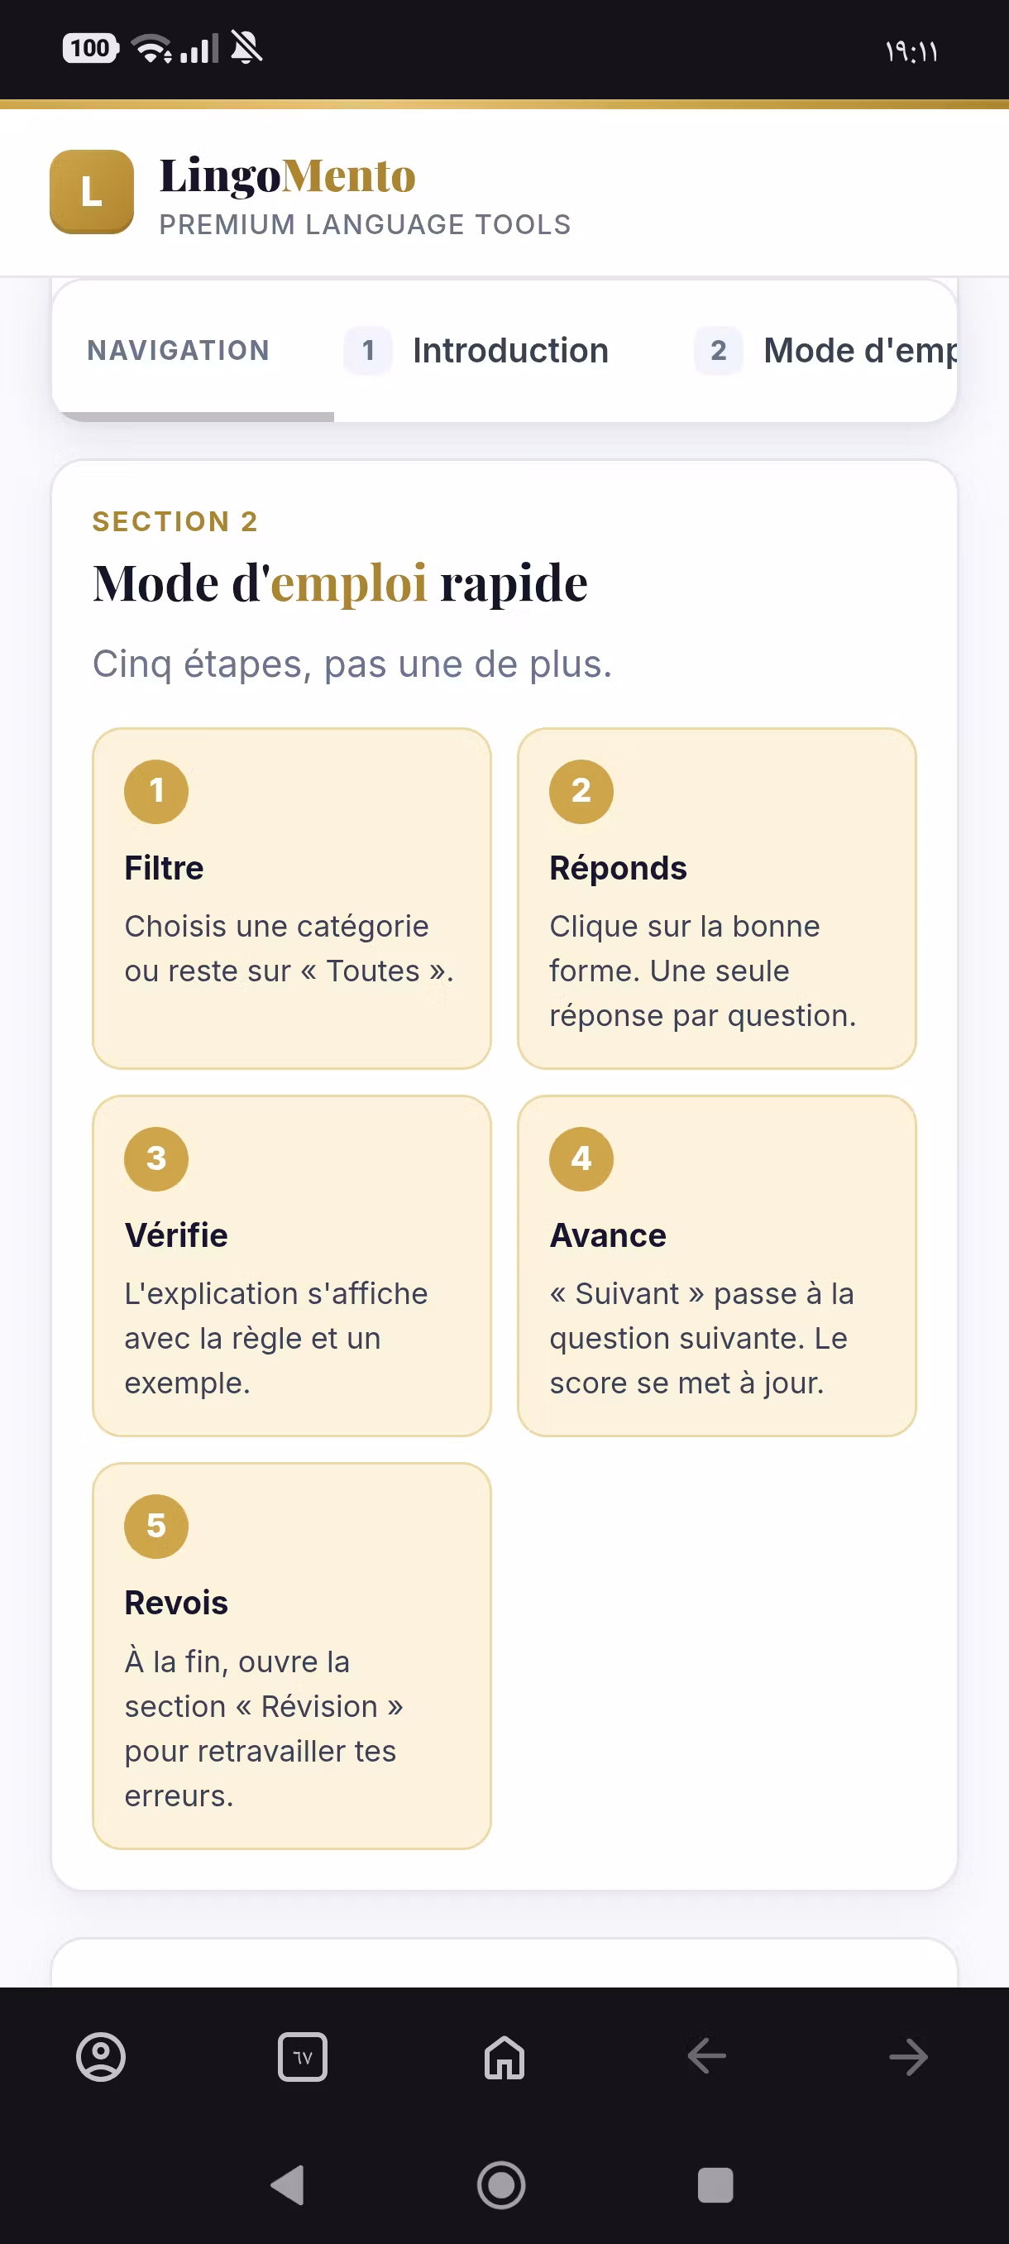Select step 4 Avance card

pyautogui.click(x=716, y=1266)
